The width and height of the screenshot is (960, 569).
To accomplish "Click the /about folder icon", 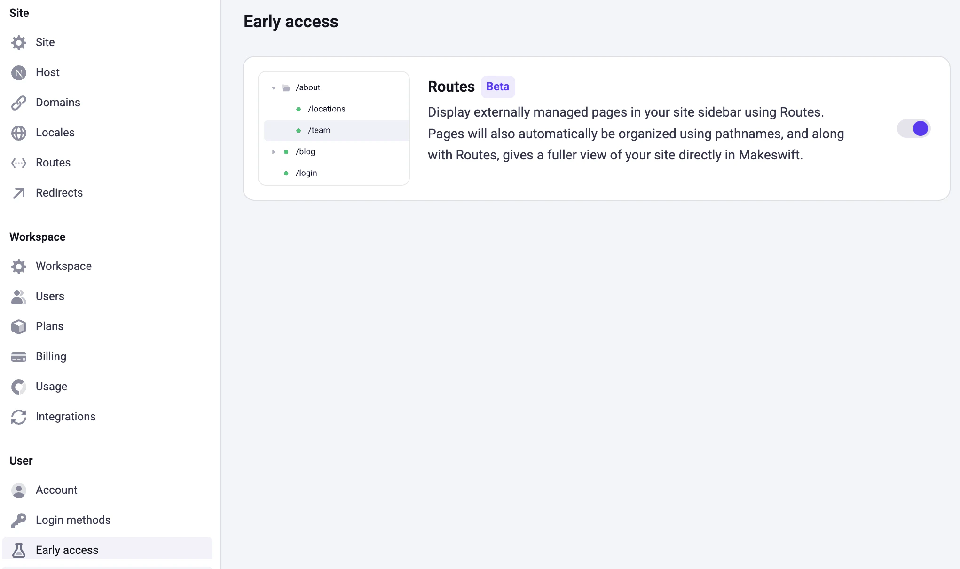I will [285, 87].
